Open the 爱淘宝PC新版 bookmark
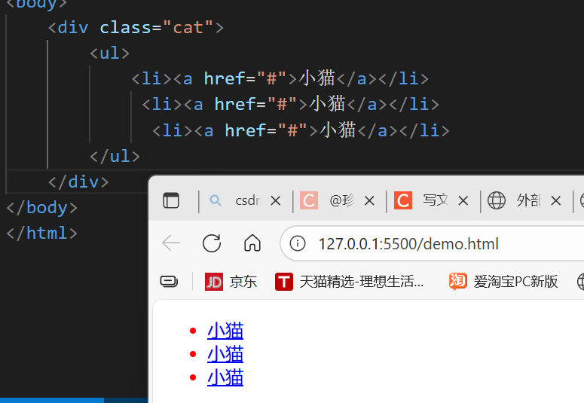The width and height of the screenshot is (584, 403). click(x=503, y=282)
